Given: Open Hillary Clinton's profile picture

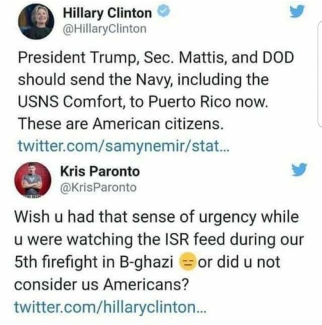Looking at the screenshot, I should 36,21.
